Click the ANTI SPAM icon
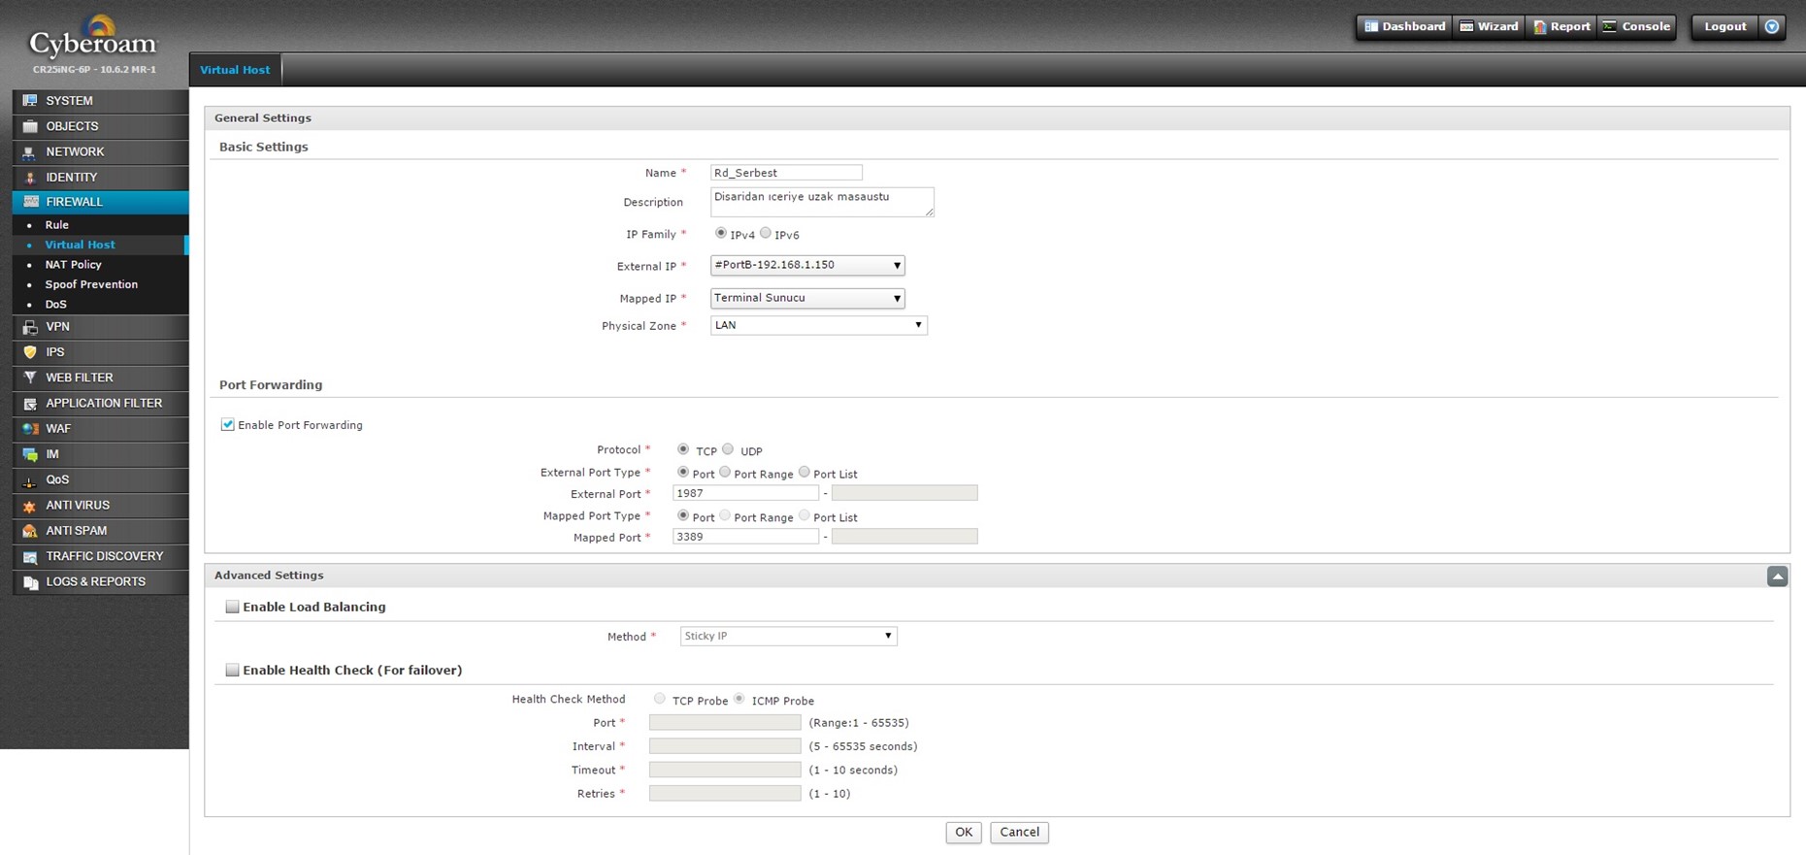The image size is (1806, 855). (x=30, y=531)
